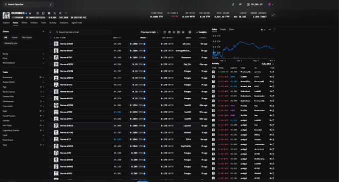Show the Floor chart tab
The width and height of the screenshot is (339, 182).
pyautogui.click(x=231, y=29)
